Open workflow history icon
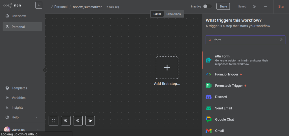The height and width of the screenshot is (136, 289). coord(254,6)
